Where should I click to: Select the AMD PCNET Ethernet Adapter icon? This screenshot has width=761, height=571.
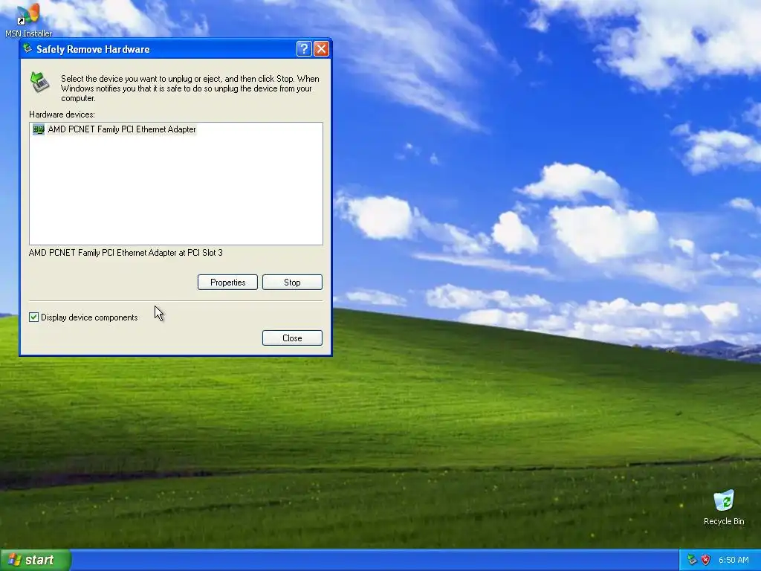pos(39,129)
